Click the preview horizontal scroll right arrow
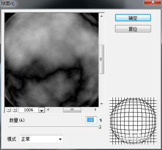 click(x=96, y=110)
